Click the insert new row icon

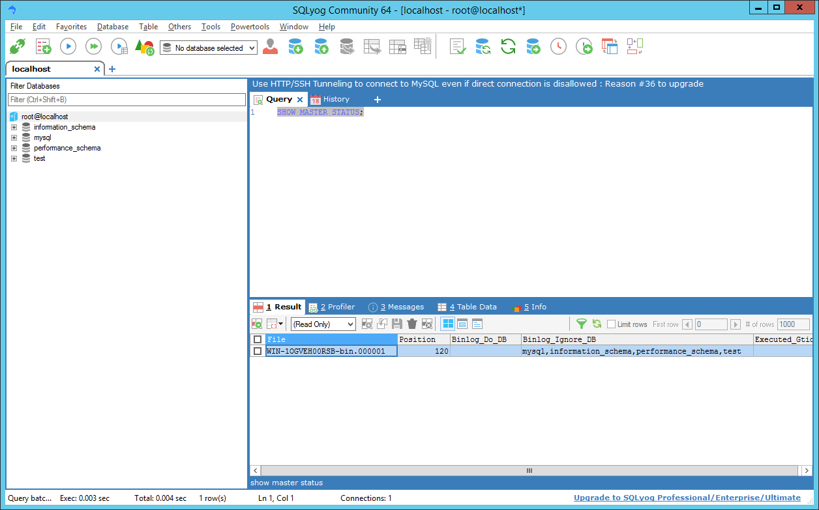point(367,324)
